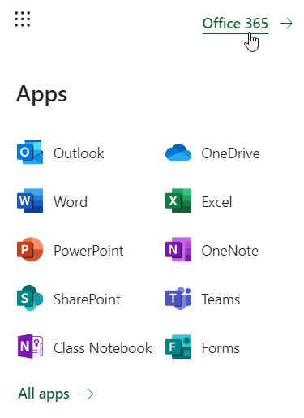Click the purple OneNote icon
Screen dimensions: 304x418
178,249
